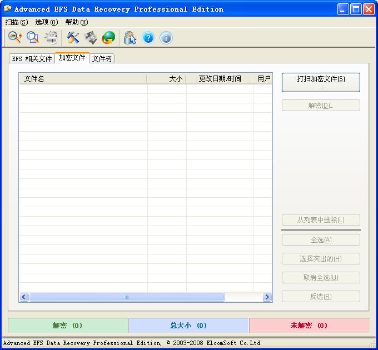This screenshot has width=378, height=350.
Task: Open the 帮助 menu
Action: click(77, 22)
